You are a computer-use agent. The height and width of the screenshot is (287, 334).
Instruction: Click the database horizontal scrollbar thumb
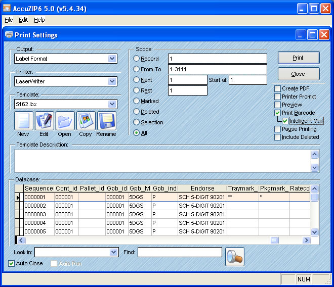click(x=274, y=240)
